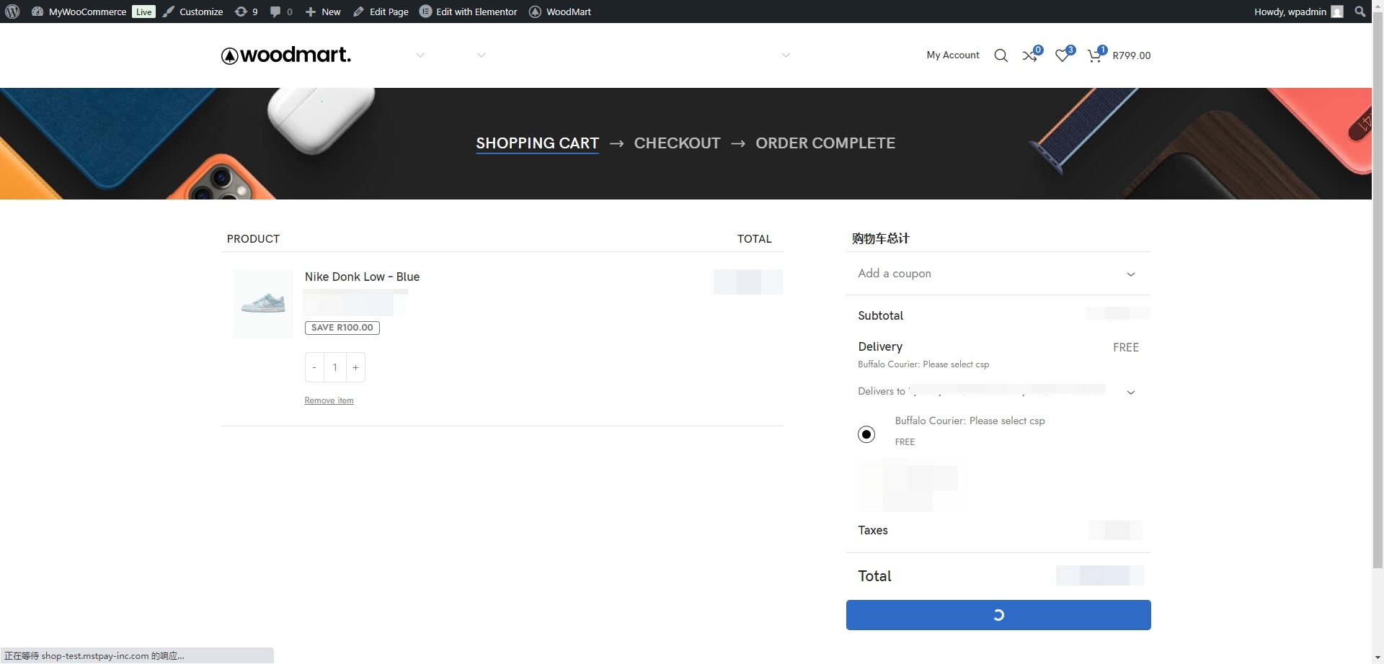The width and height of the screenshot is (1384, 664).
Task: View the 9 pending updates
Action: (247, 12)
